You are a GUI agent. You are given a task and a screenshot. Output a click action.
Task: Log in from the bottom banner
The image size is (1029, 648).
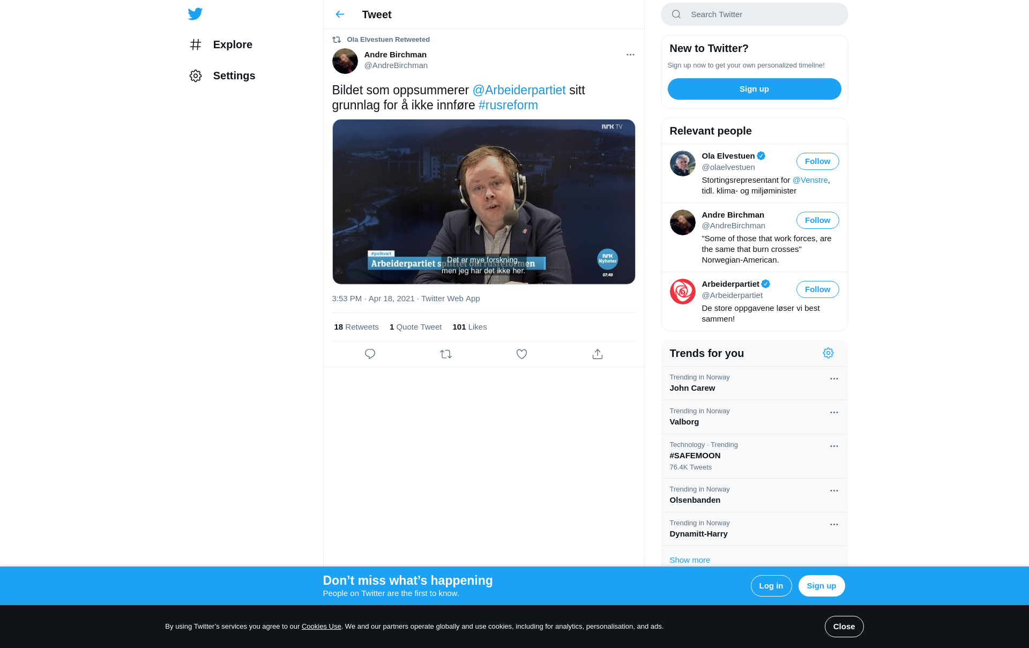click(x=771, y=586)
